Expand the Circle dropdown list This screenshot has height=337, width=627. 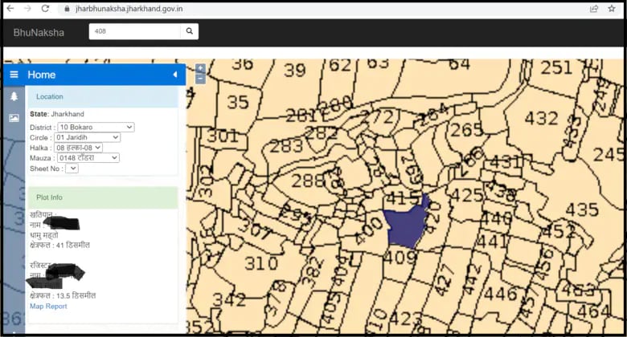click(x=87, y=137)
